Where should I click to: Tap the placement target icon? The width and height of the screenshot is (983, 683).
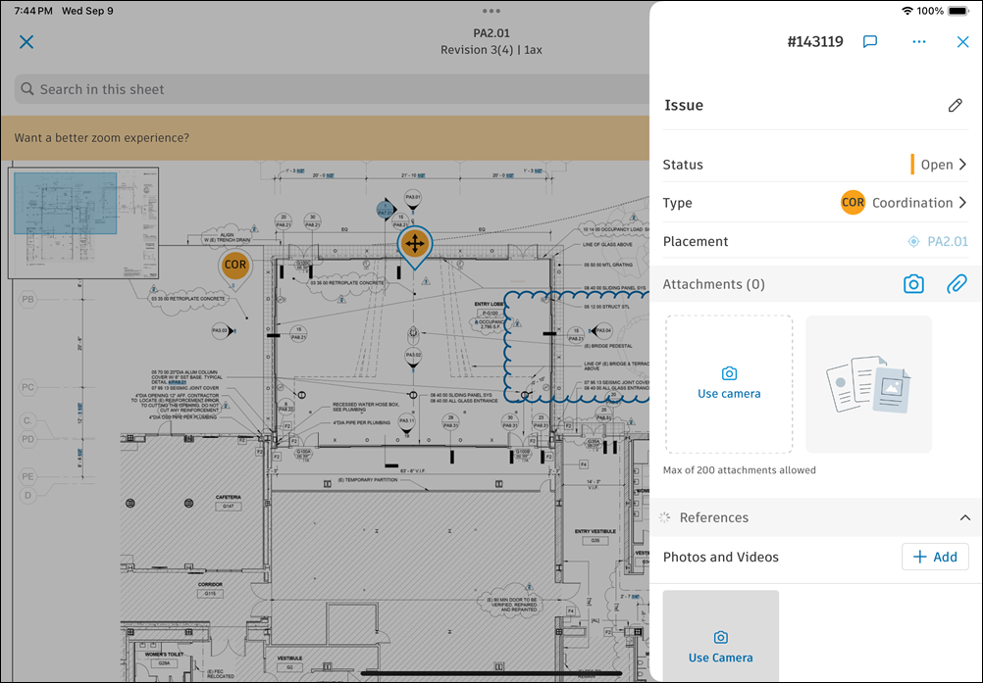tap(913, 242)
